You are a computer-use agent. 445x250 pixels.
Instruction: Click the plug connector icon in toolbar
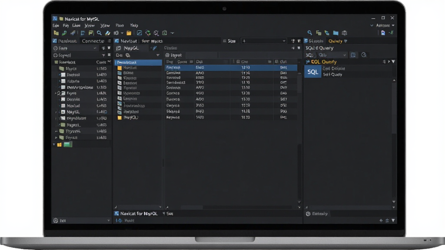click(73, 33)
